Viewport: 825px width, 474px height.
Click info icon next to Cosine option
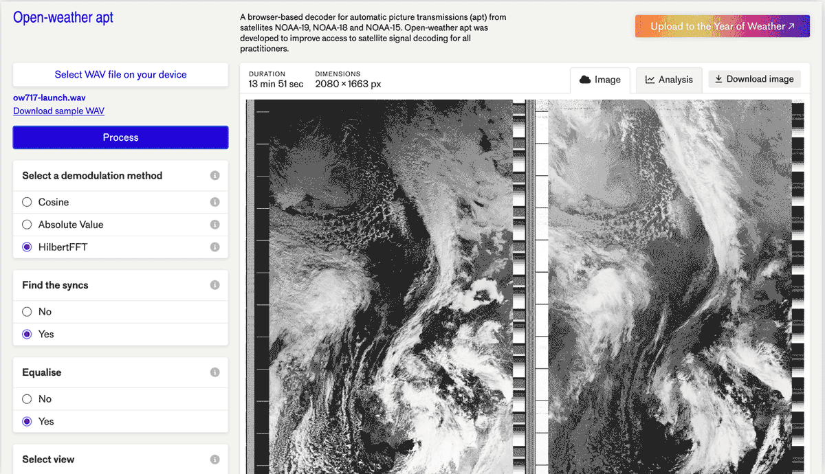pos(214,202)
